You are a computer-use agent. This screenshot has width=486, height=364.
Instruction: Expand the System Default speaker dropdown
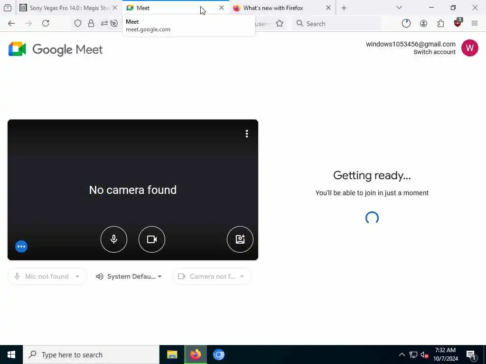pyautogui.click(x=129, y=276)
